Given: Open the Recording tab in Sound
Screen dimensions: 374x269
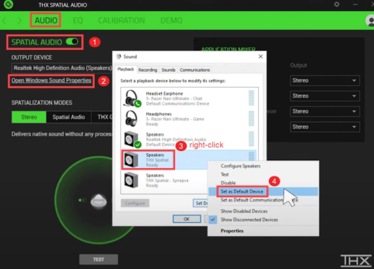Looking at the screenshot, I should [148, 70].
